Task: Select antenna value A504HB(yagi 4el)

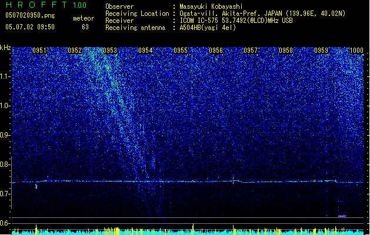Action: (x=208, y=28)
